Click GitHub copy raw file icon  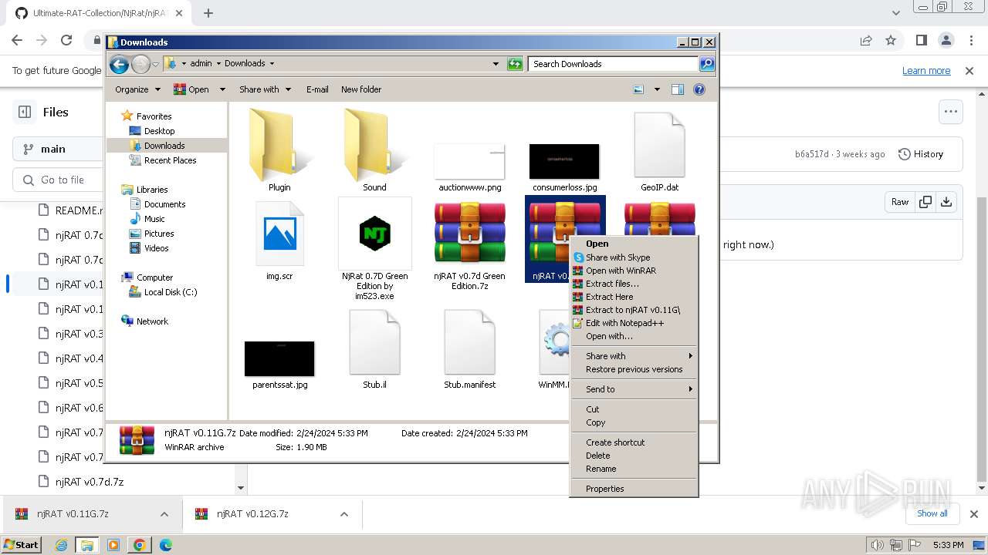(x=925, y=202)
